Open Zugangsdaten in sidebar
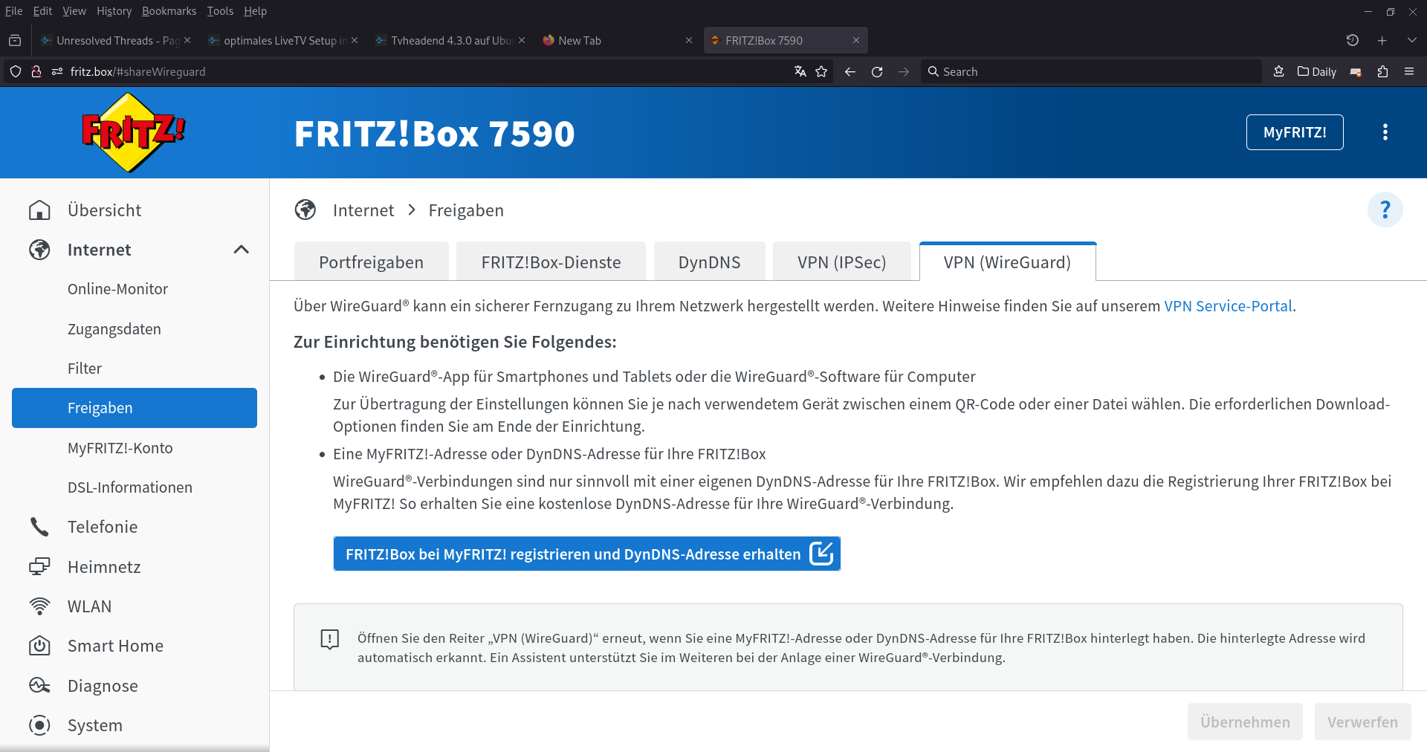 point(135,329)
